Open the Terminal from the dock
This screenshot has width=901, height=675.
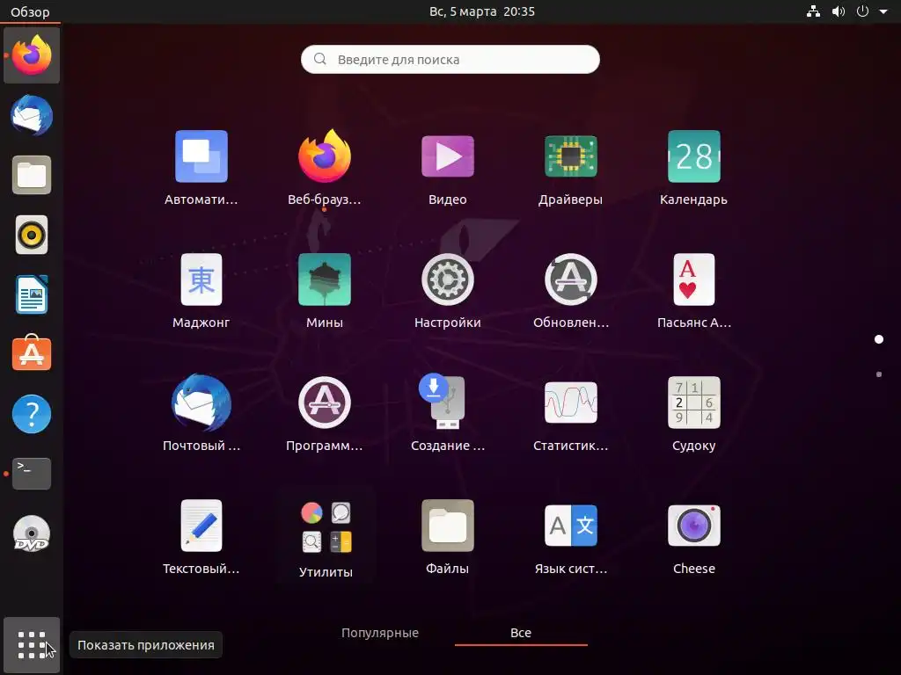tap(32, 474)
